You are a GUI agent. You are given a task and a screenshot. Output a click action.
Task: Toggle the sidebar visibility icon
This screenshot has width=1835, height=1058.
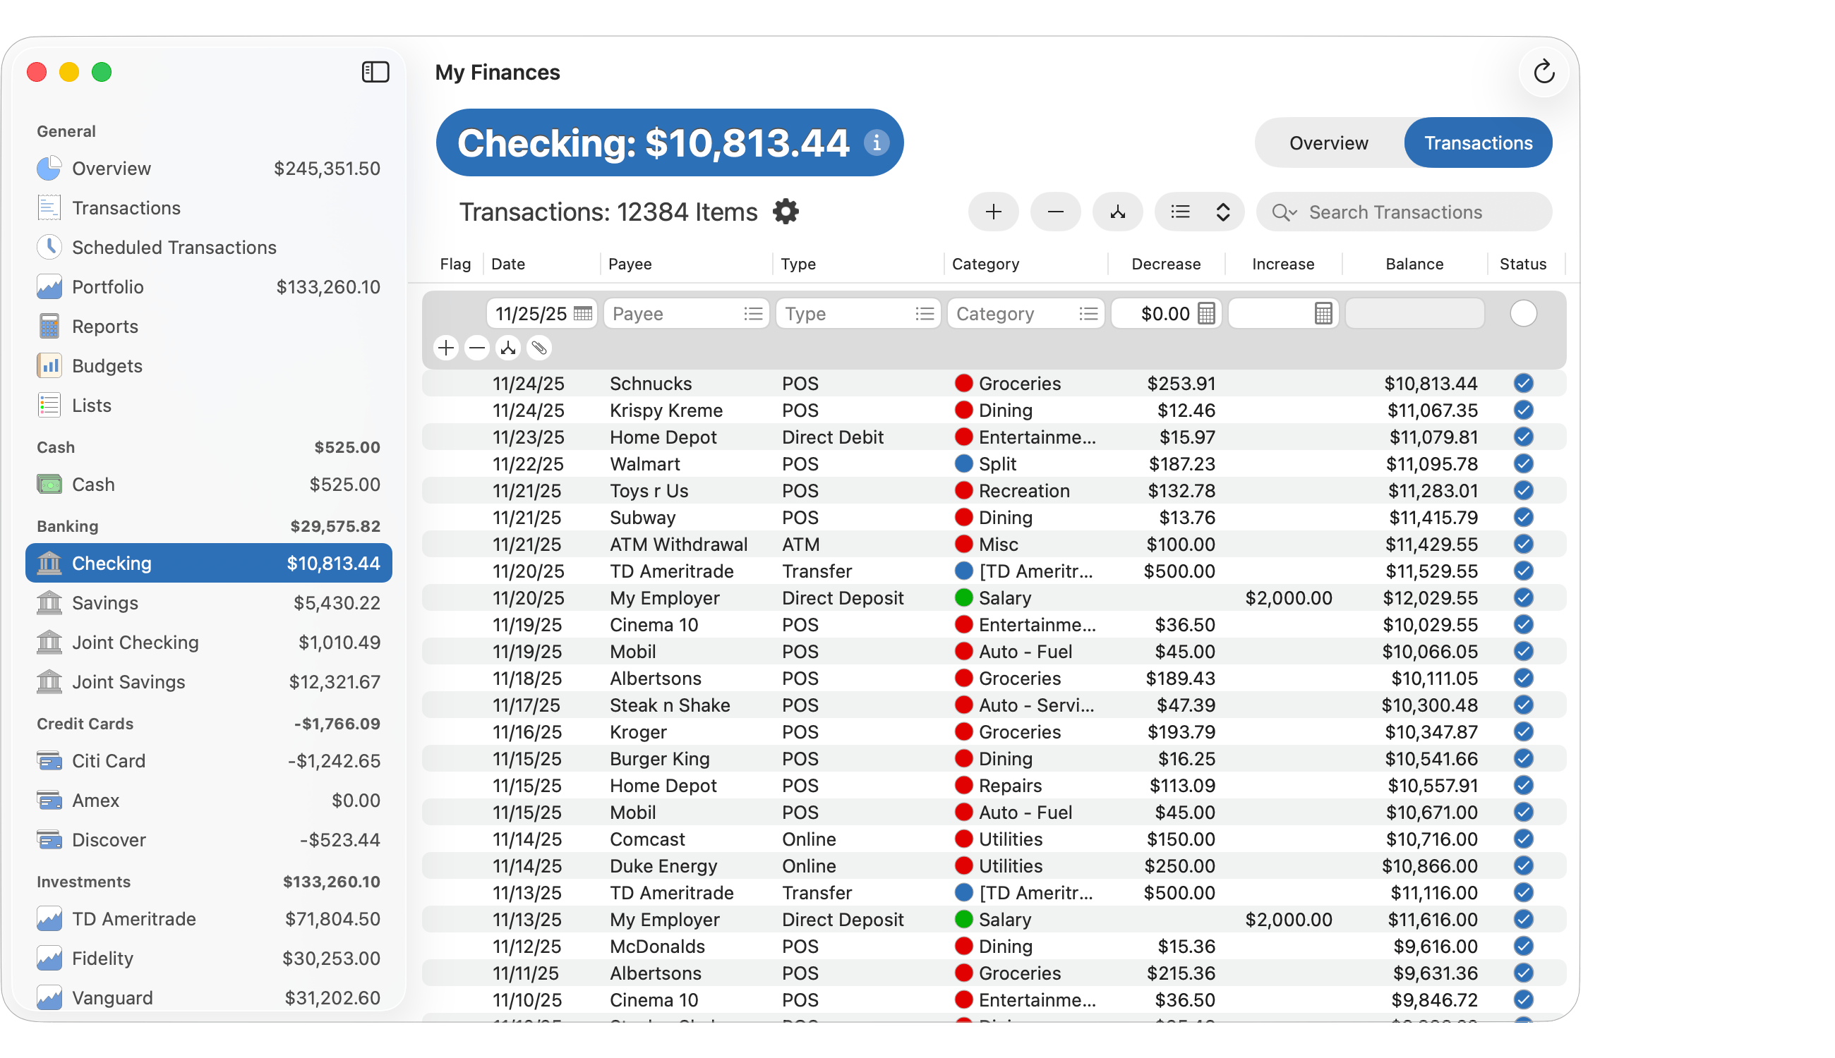[375, 72]
